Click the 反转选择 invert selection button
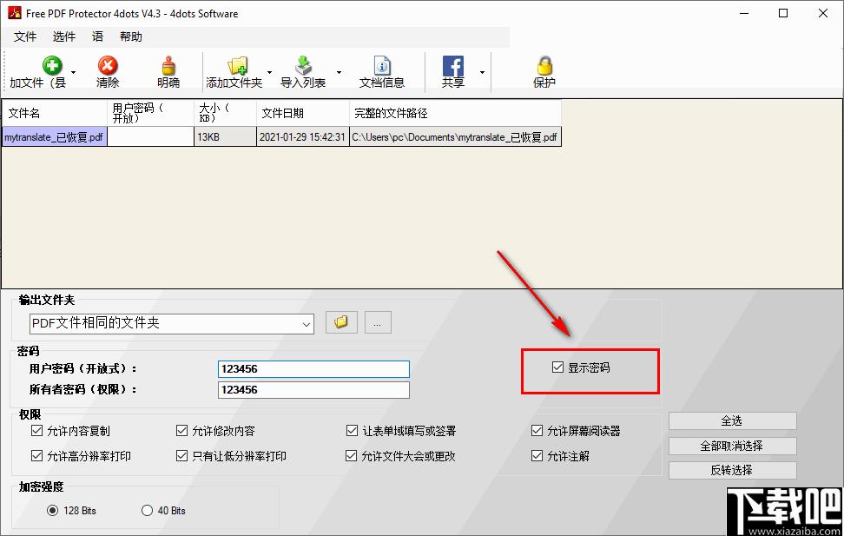Viewport: 844px width, 536px height. point(733,470)
